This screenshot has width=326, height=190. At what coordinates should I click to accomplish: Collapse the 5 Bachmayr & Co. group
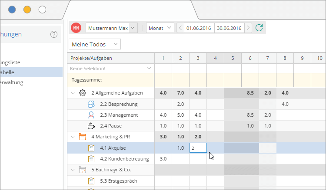click(x=72, y=170)
